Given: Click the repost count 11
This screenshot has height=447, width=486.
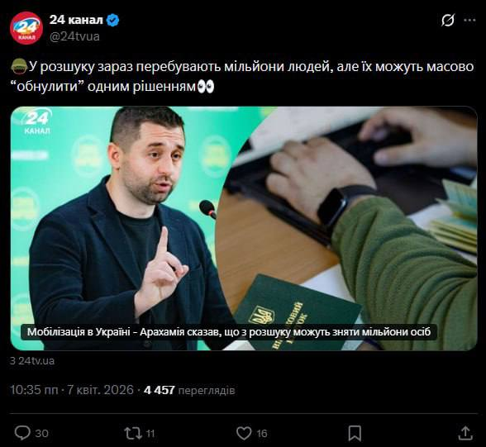Looking at the screenshot, I should [x=150, y=434].
